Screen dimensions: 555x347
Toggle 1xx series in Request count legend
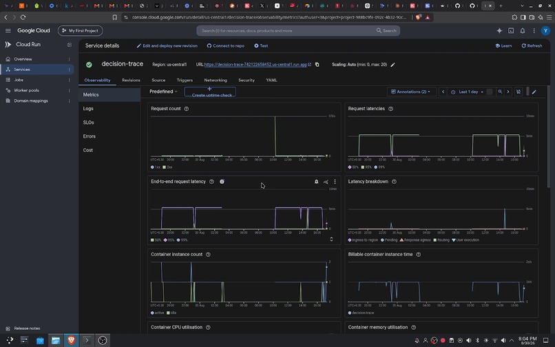(x=156, y=167)
